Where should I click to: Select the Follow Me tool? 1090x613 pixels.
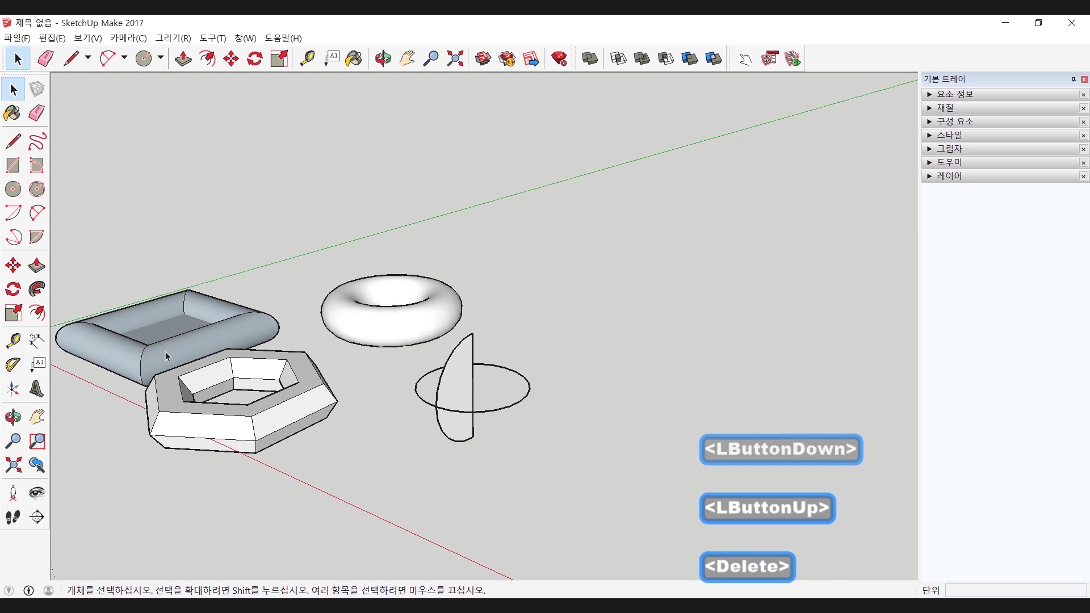point(37,289)
